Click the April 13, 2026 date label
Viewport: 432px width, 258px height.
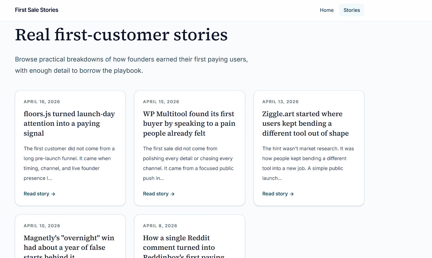click(x=280, y=102)
